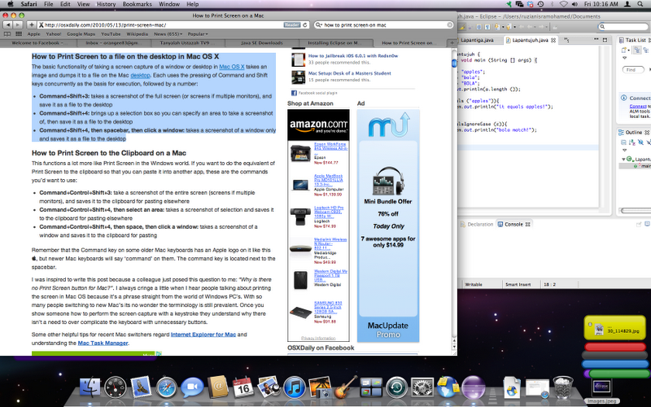
Task: Show all bookmarks book icon in Safari
Action: [x=7, y=34]
